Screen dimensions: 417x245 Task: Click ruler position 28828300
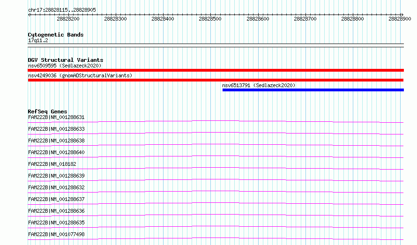tap(115, 19)
